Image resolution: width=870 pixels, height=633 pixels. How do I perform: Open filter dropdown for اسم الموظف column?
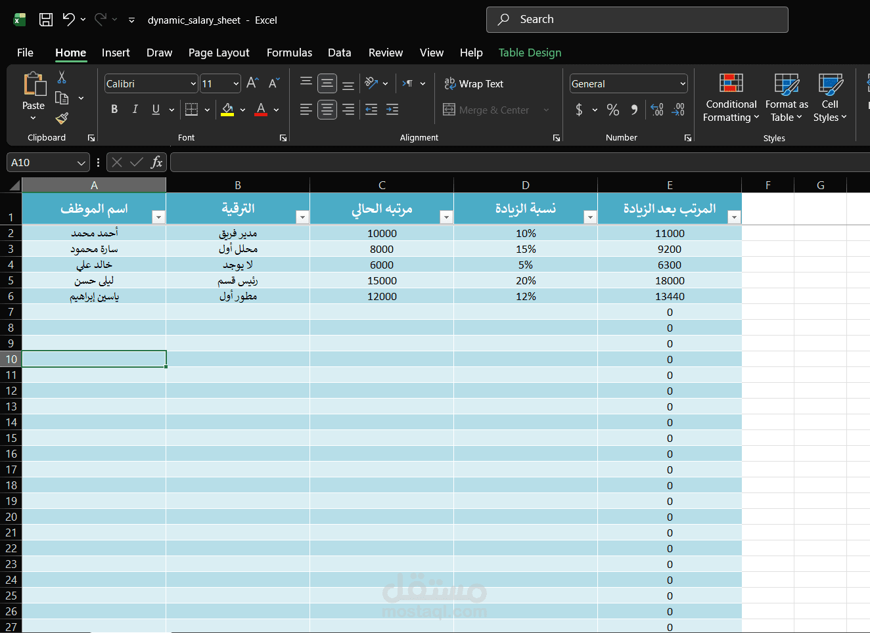[x=158, y=217]
